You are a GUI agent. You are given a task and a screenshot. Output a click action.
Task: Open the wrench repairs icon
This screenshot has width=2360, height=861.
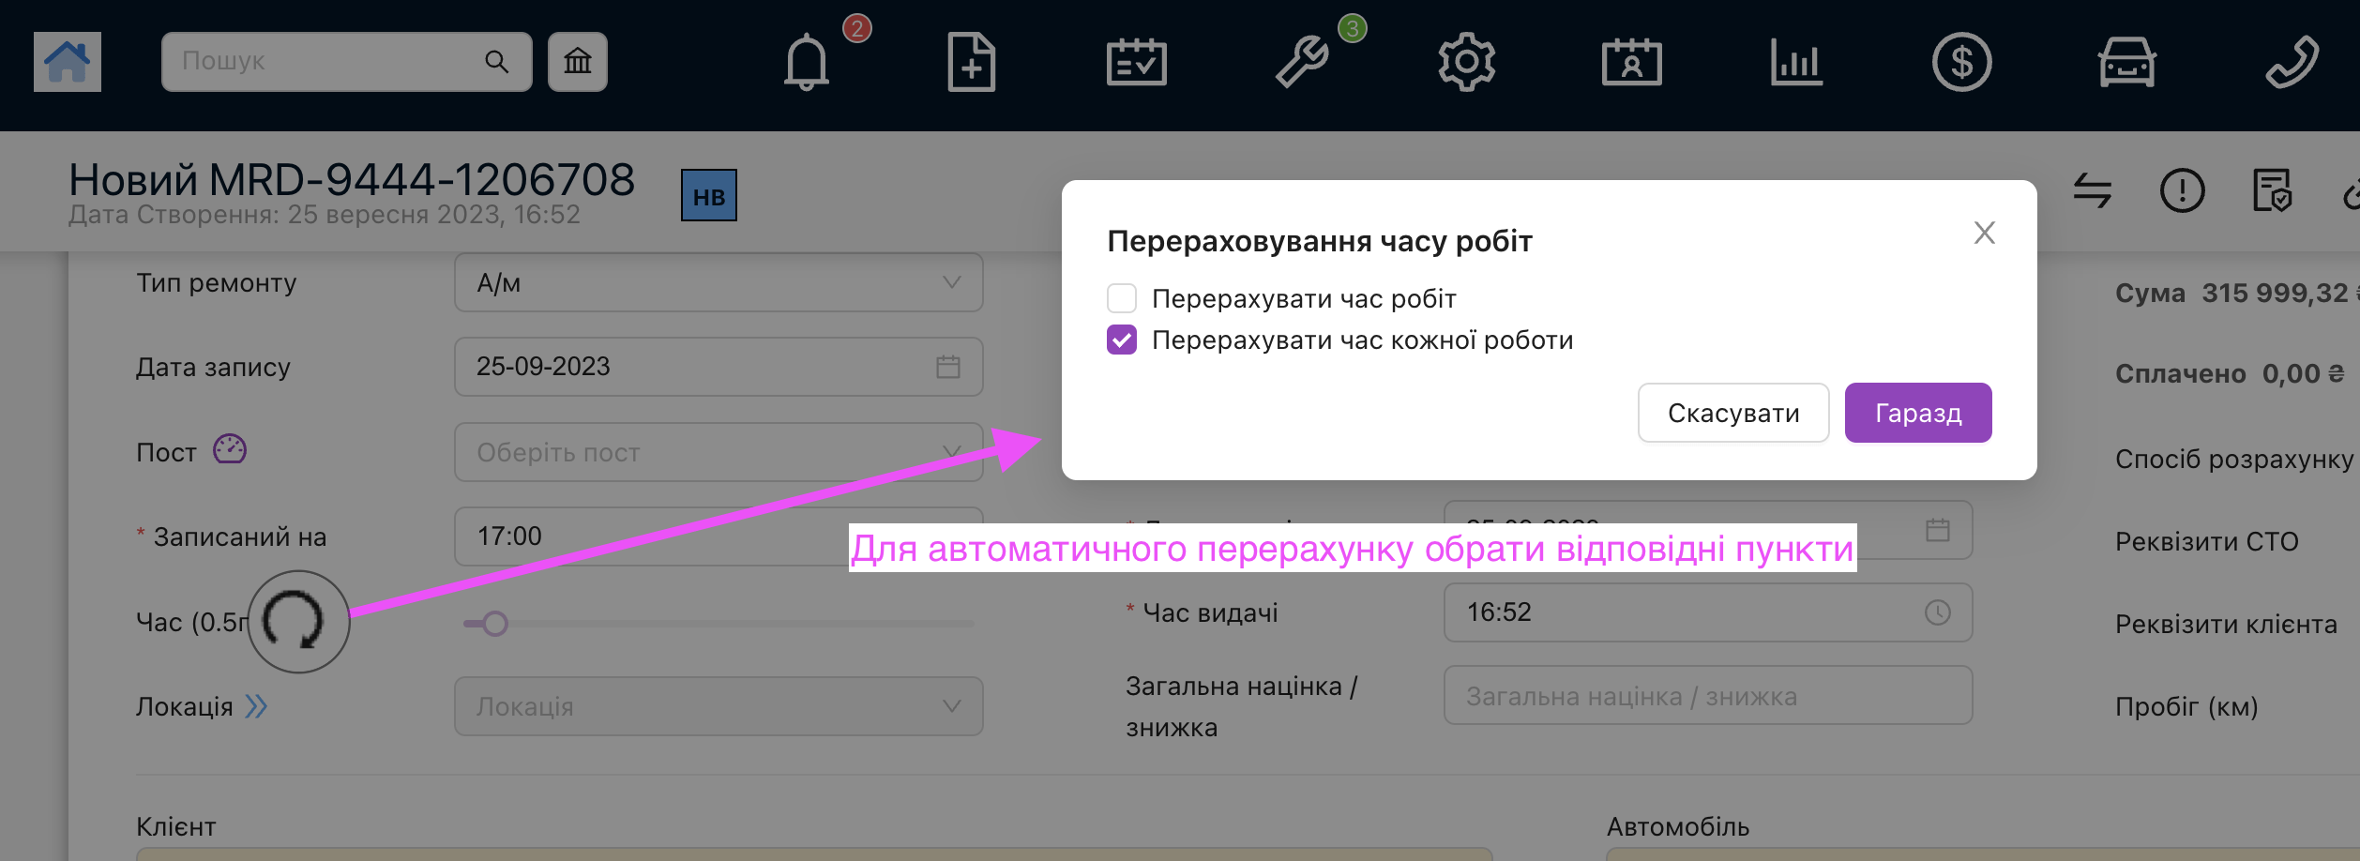pos(1302,63)
